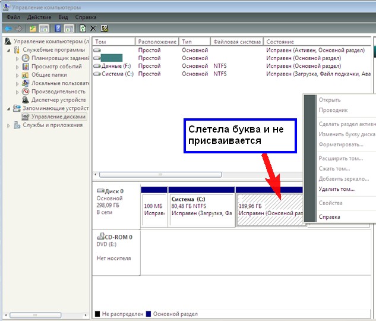Expand the Производительность node

click(17, 92)
